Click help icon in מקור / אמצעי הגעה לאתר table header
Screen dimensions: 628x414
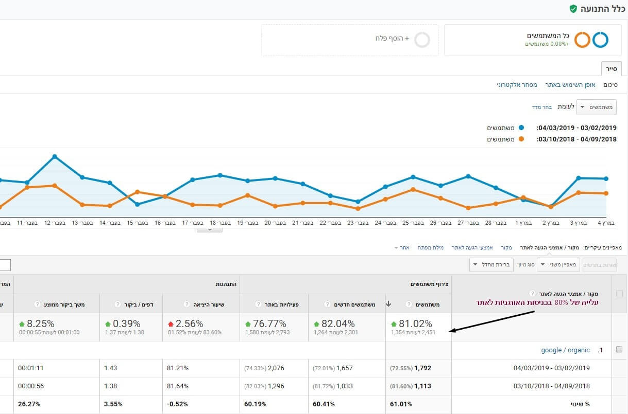click(532, 293)
